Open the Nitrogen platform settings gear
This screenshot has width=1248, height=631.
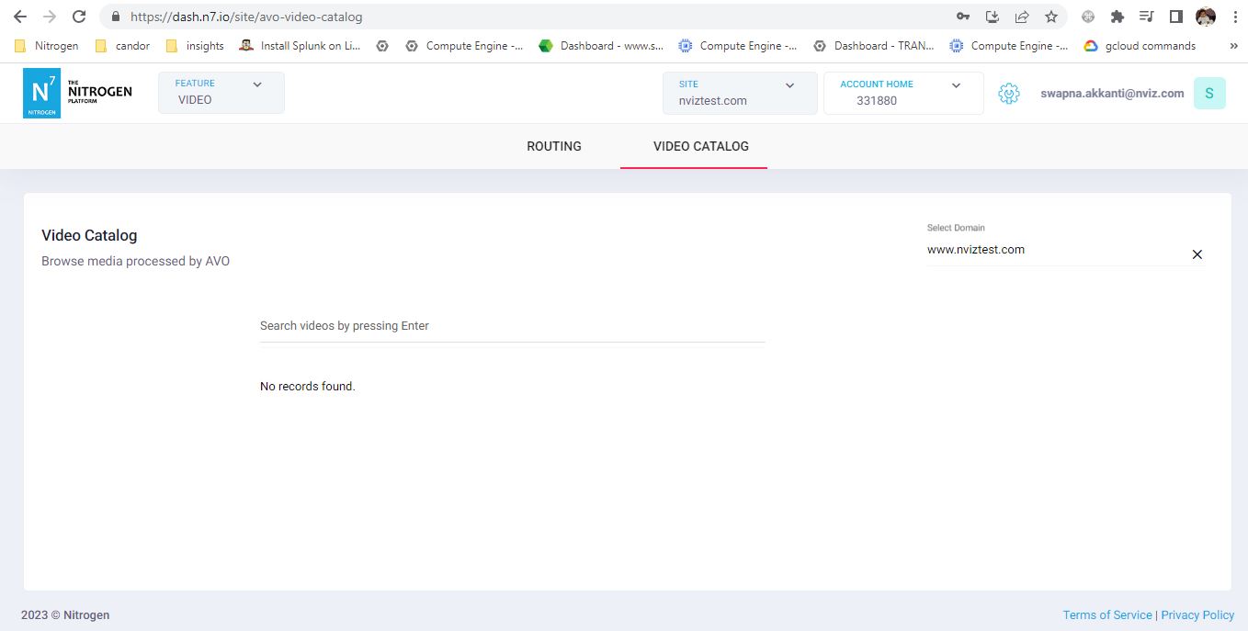coord(1008,93)
